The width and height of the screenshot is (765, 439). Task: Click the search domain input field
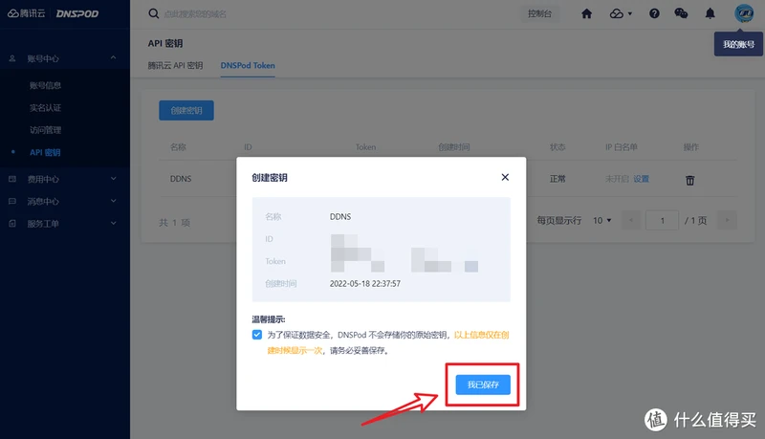[x=195, y=14]
